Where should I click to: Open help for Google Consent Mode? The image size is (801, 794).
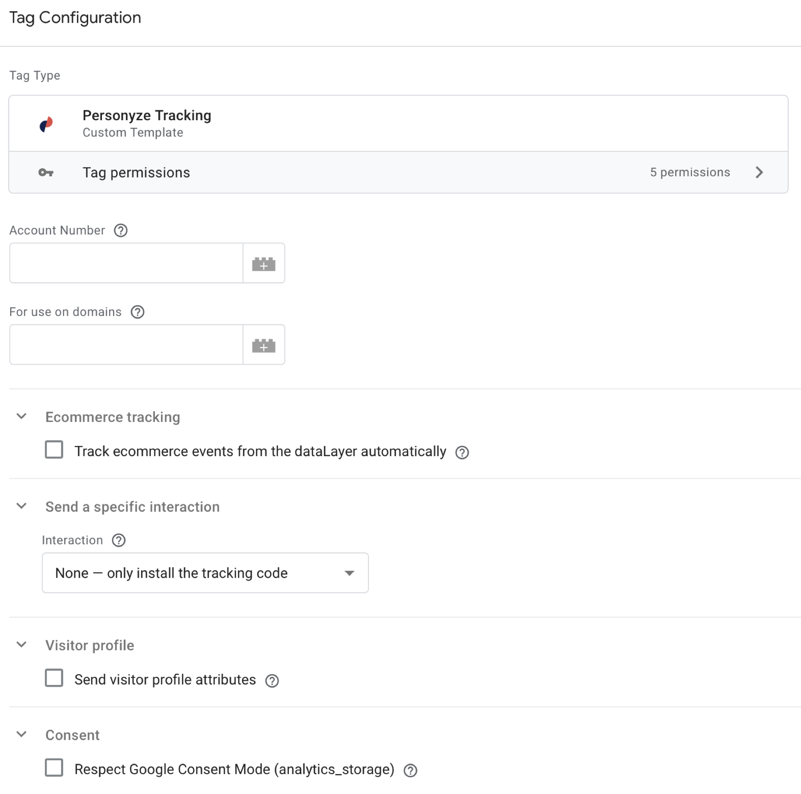click(x=410, y=770)
